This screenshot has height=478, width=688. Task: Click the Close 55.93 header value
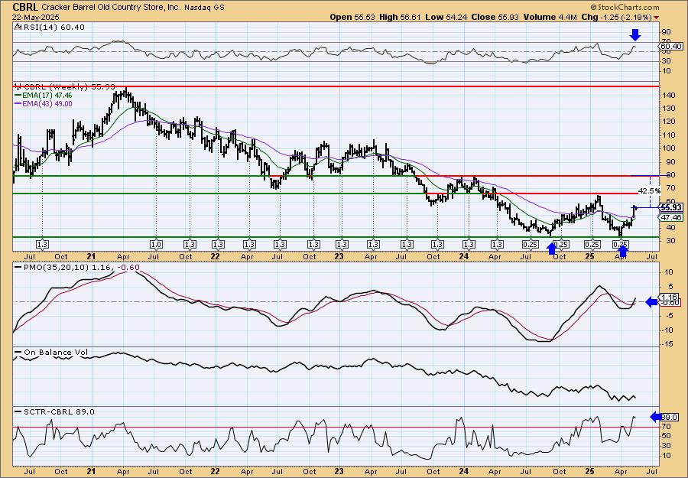pyautogui.click(x=495, y=17)
